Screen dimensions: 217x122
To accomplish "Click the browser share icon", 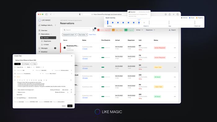I will (x=170, y=14).
